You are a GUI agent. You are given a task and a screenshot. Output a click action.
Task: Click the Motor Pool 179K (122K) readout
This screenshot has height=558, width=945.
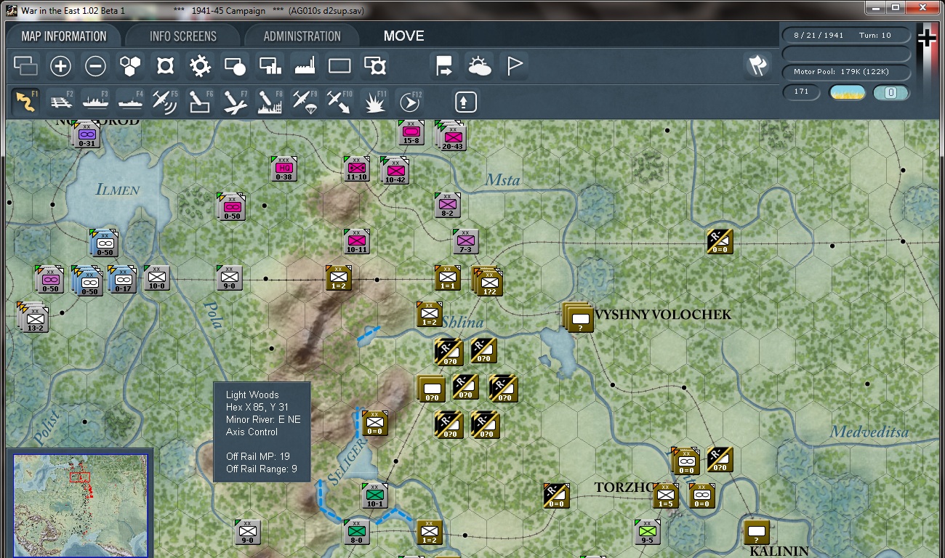[x=847, y=72]
